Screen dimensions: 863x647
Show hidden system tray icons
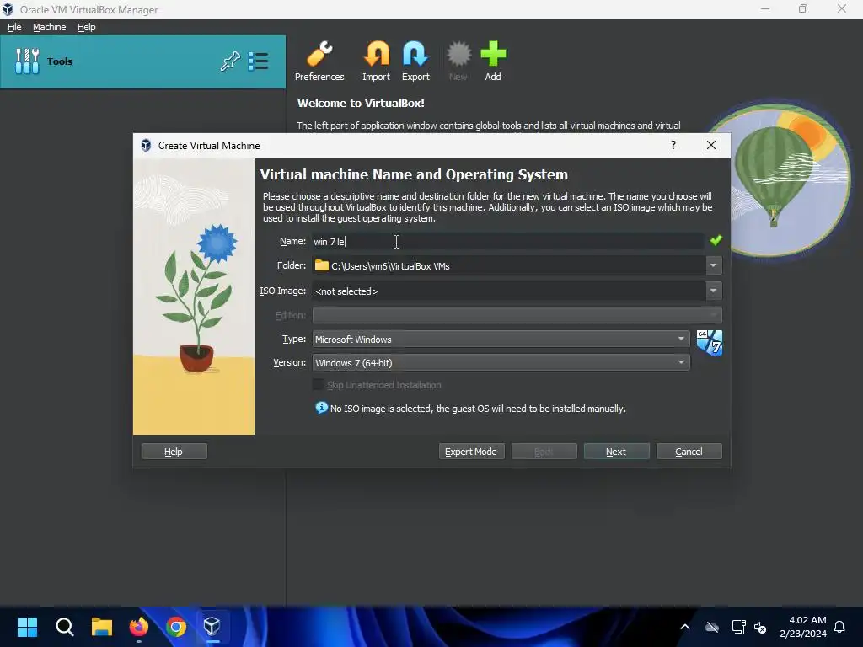pyautogui.click(x=684, y=627)
